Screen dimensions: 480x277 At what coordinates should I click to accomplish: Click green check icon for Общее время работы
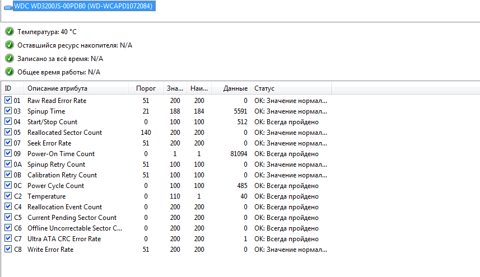[x=10, y=72]
